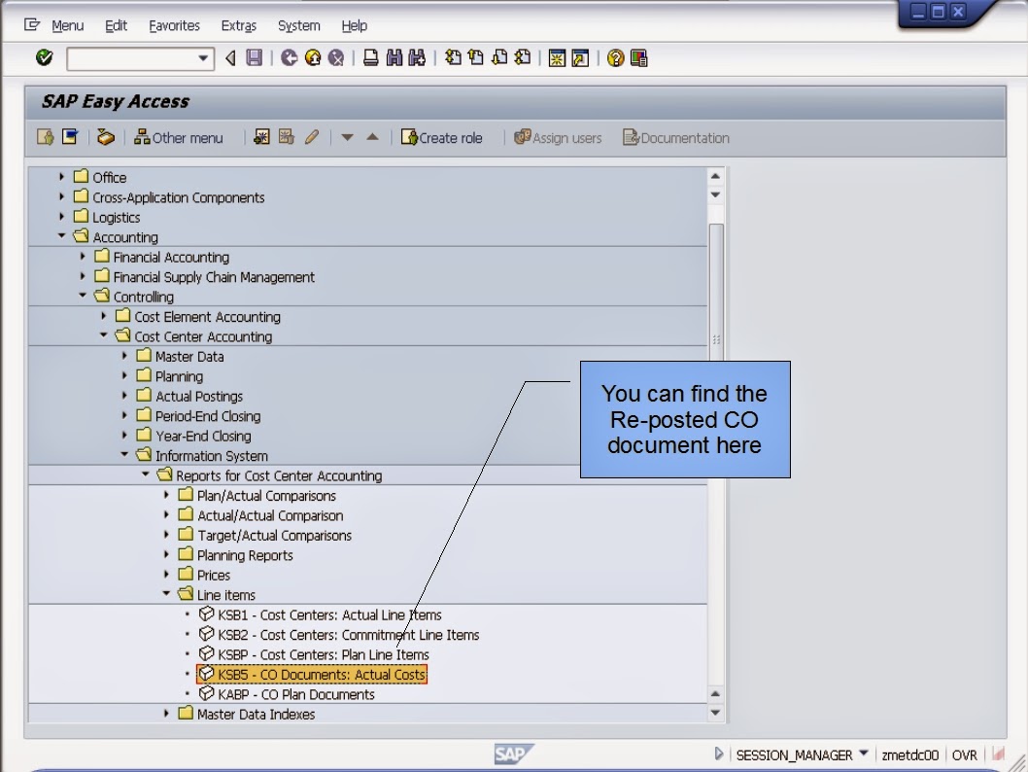Open SESSION_MANAGER status dropdown arrow
This screenshot has width=1028, height=772.
tap(864, 753)
